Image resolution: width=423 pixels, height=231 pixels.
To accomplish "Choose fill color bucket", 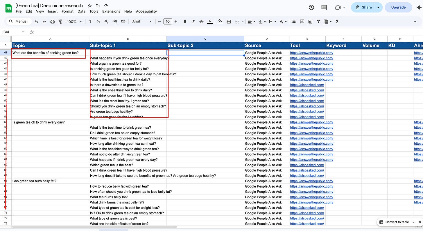I will click(x=220, y=21).
